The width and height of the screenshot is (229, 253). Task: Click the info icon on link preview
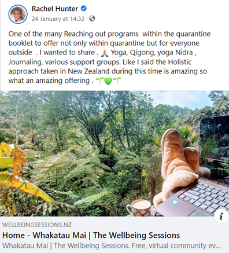click(221, 216)
